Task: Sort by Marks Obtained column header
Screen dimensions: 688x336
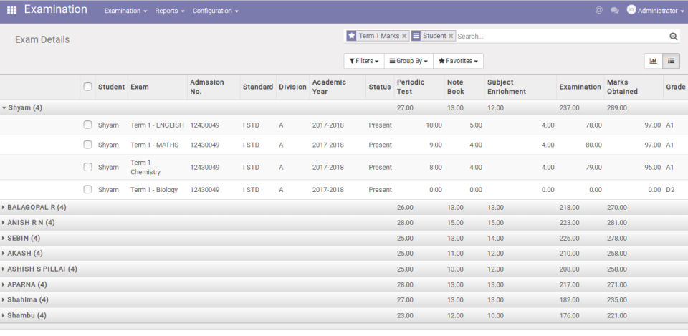Action: click(621, 87)
